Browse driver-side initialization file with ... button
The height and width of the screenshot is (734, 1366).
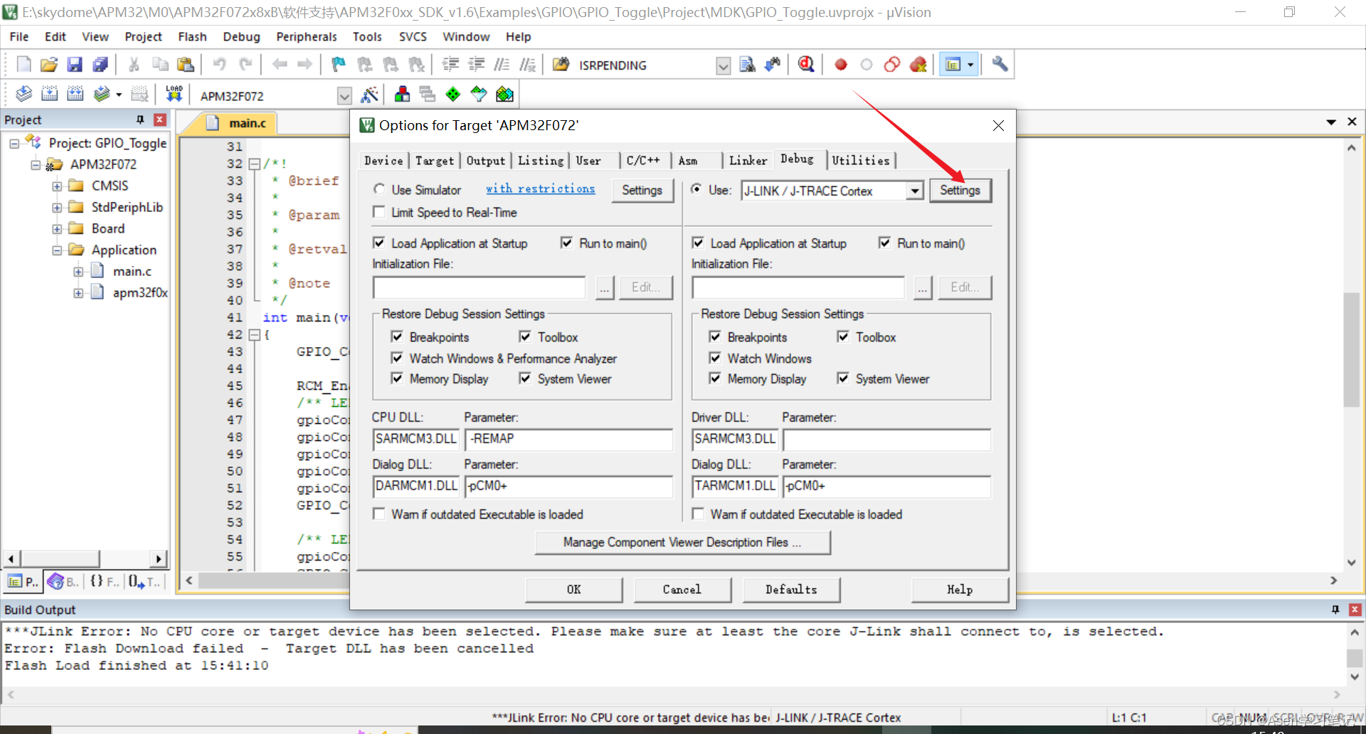point(923,287)
